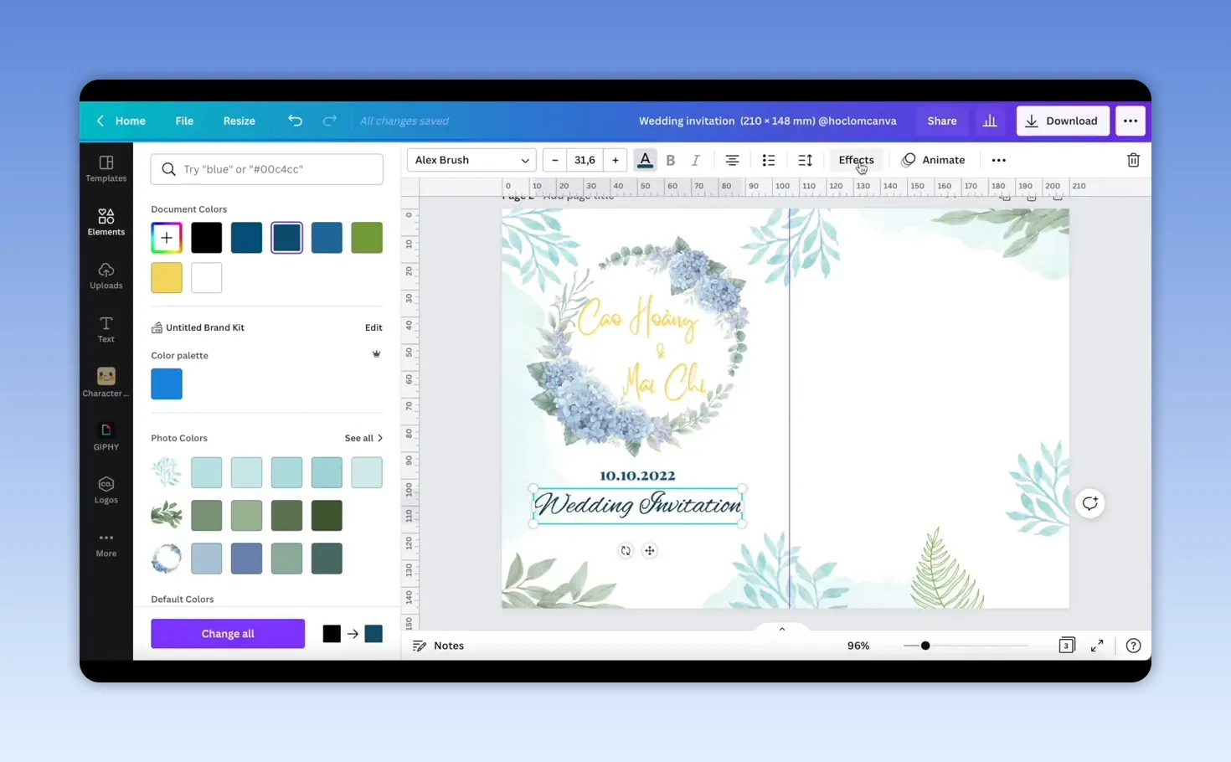Add a comment using the canvas comment icon

click(x=1089, y=503)
